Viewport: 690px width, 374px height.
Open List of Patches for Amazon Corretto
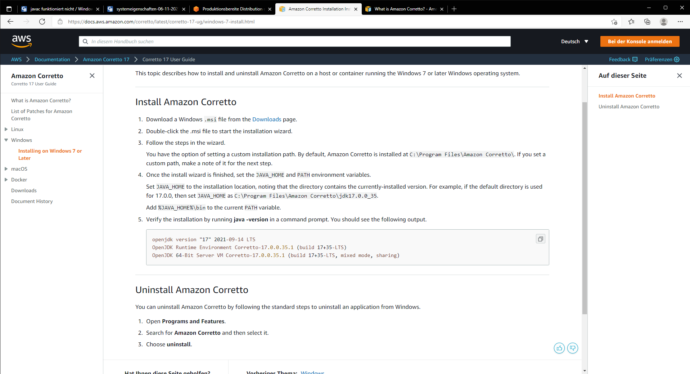[x=42, y=115]
